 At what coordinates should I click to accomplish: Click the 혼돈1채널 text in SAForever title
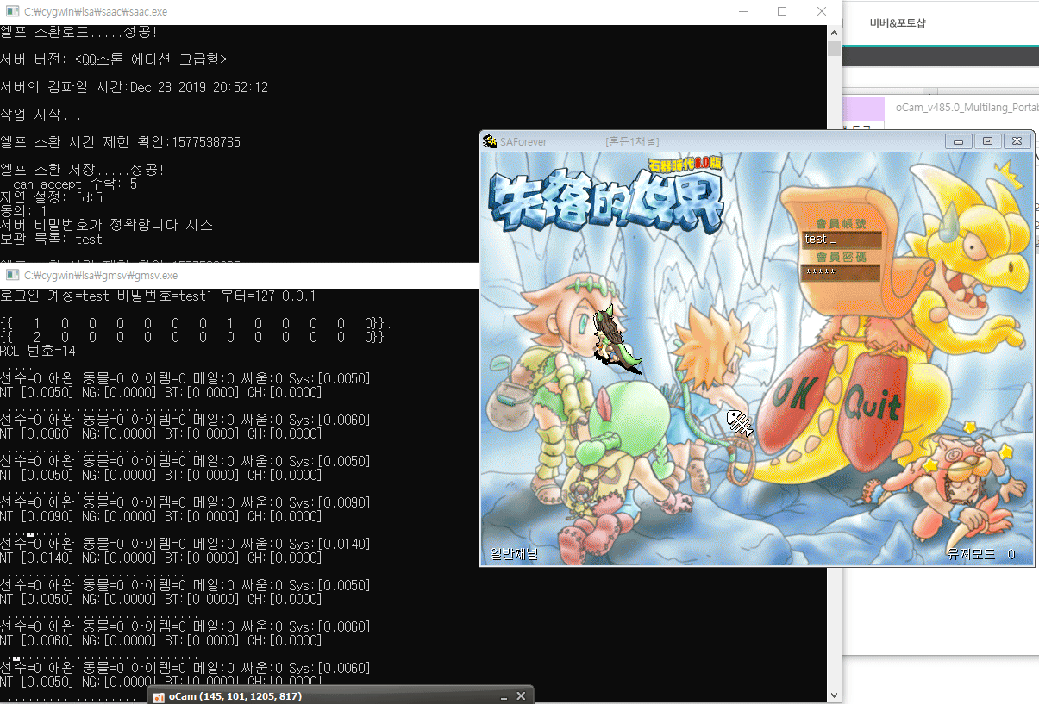tap(632, 141)
